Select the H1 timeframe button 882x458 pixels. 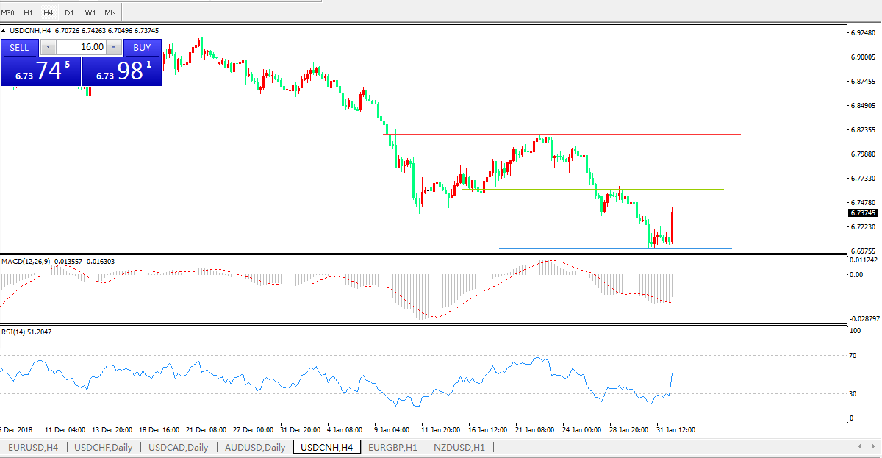click(29, 12)
